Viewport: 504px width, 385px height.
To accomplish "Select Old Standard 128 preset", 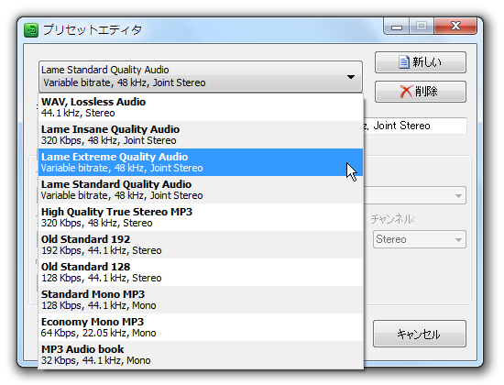I will [x=201, y=272].
